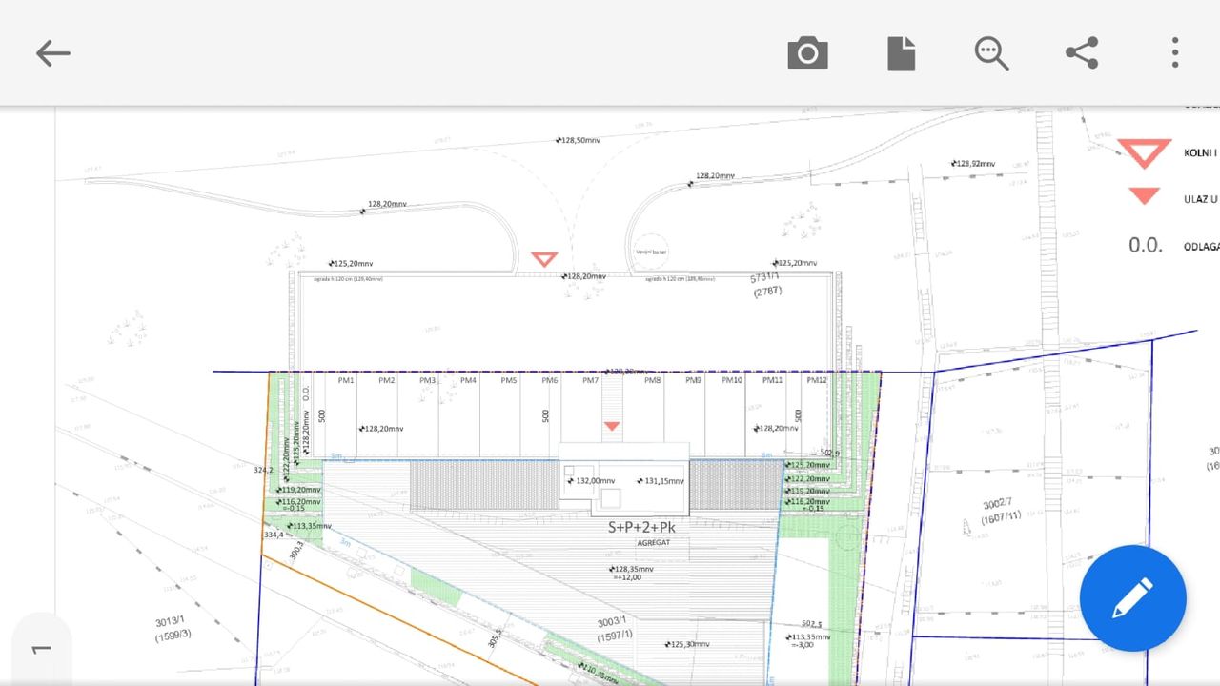Click the 334,4 dimension label
This screenshot has width=1220, height=686.
pyautogui.click(x=274, y=535)
